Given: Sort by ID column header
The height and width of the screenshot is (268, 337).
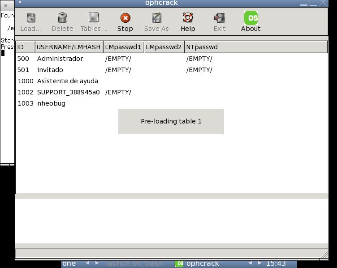Looking at the screenshot, I should click(26, 47).
